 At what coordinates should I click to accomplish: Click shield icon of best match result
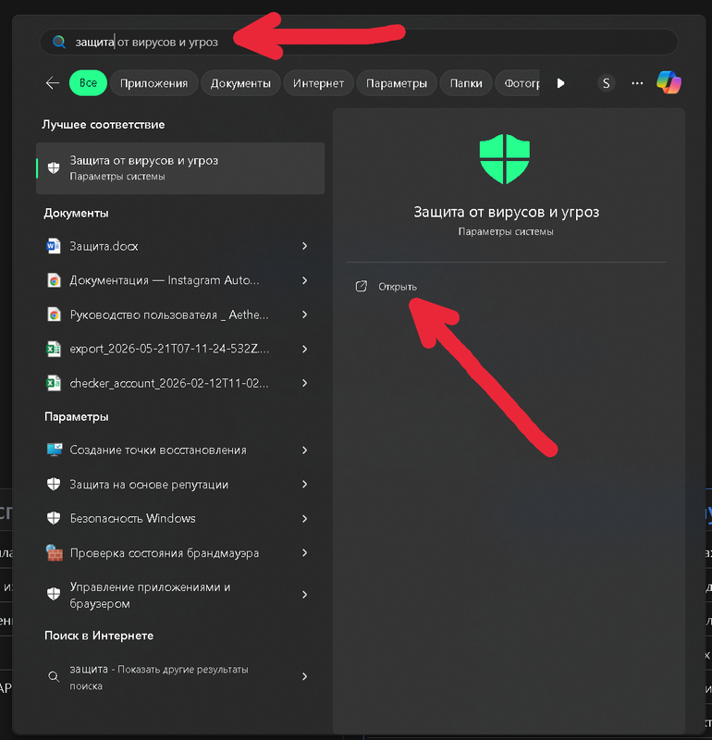54,167
